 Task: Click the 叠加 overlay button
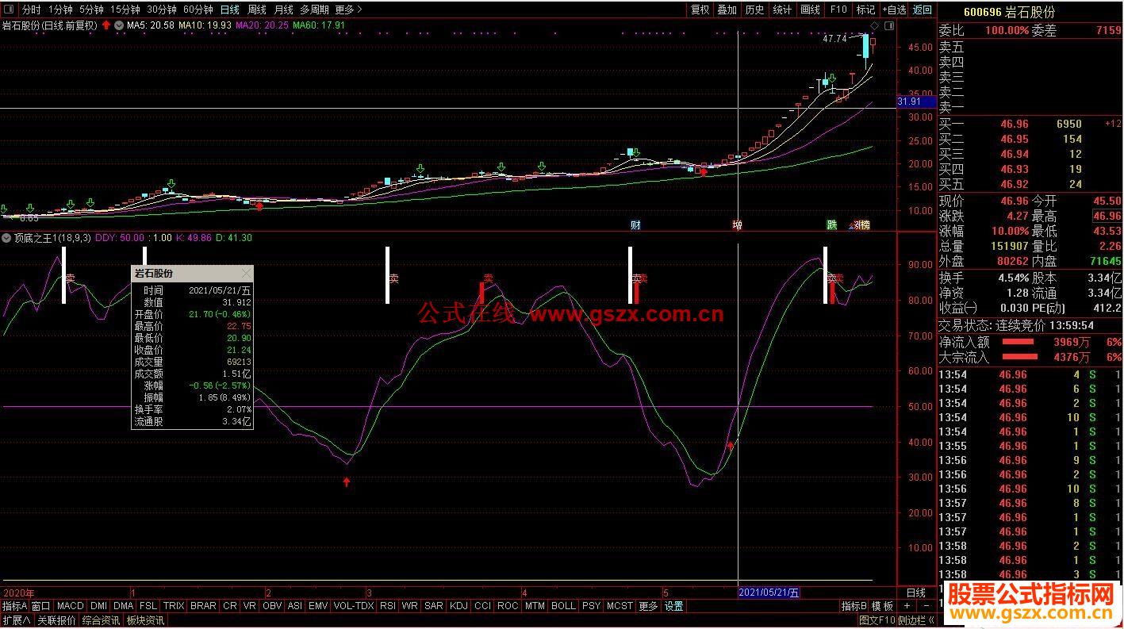pos(727,10)
